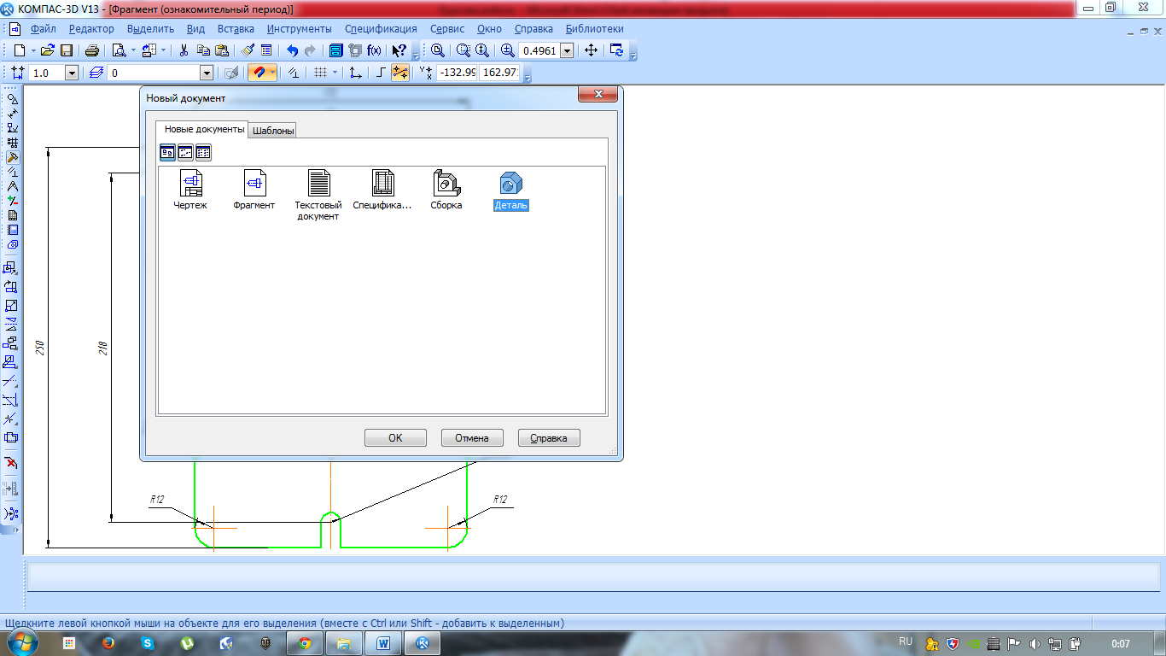Expand the grid settings dropdown arrow
The image size is (1166, 656).
(x=335, y=73)
